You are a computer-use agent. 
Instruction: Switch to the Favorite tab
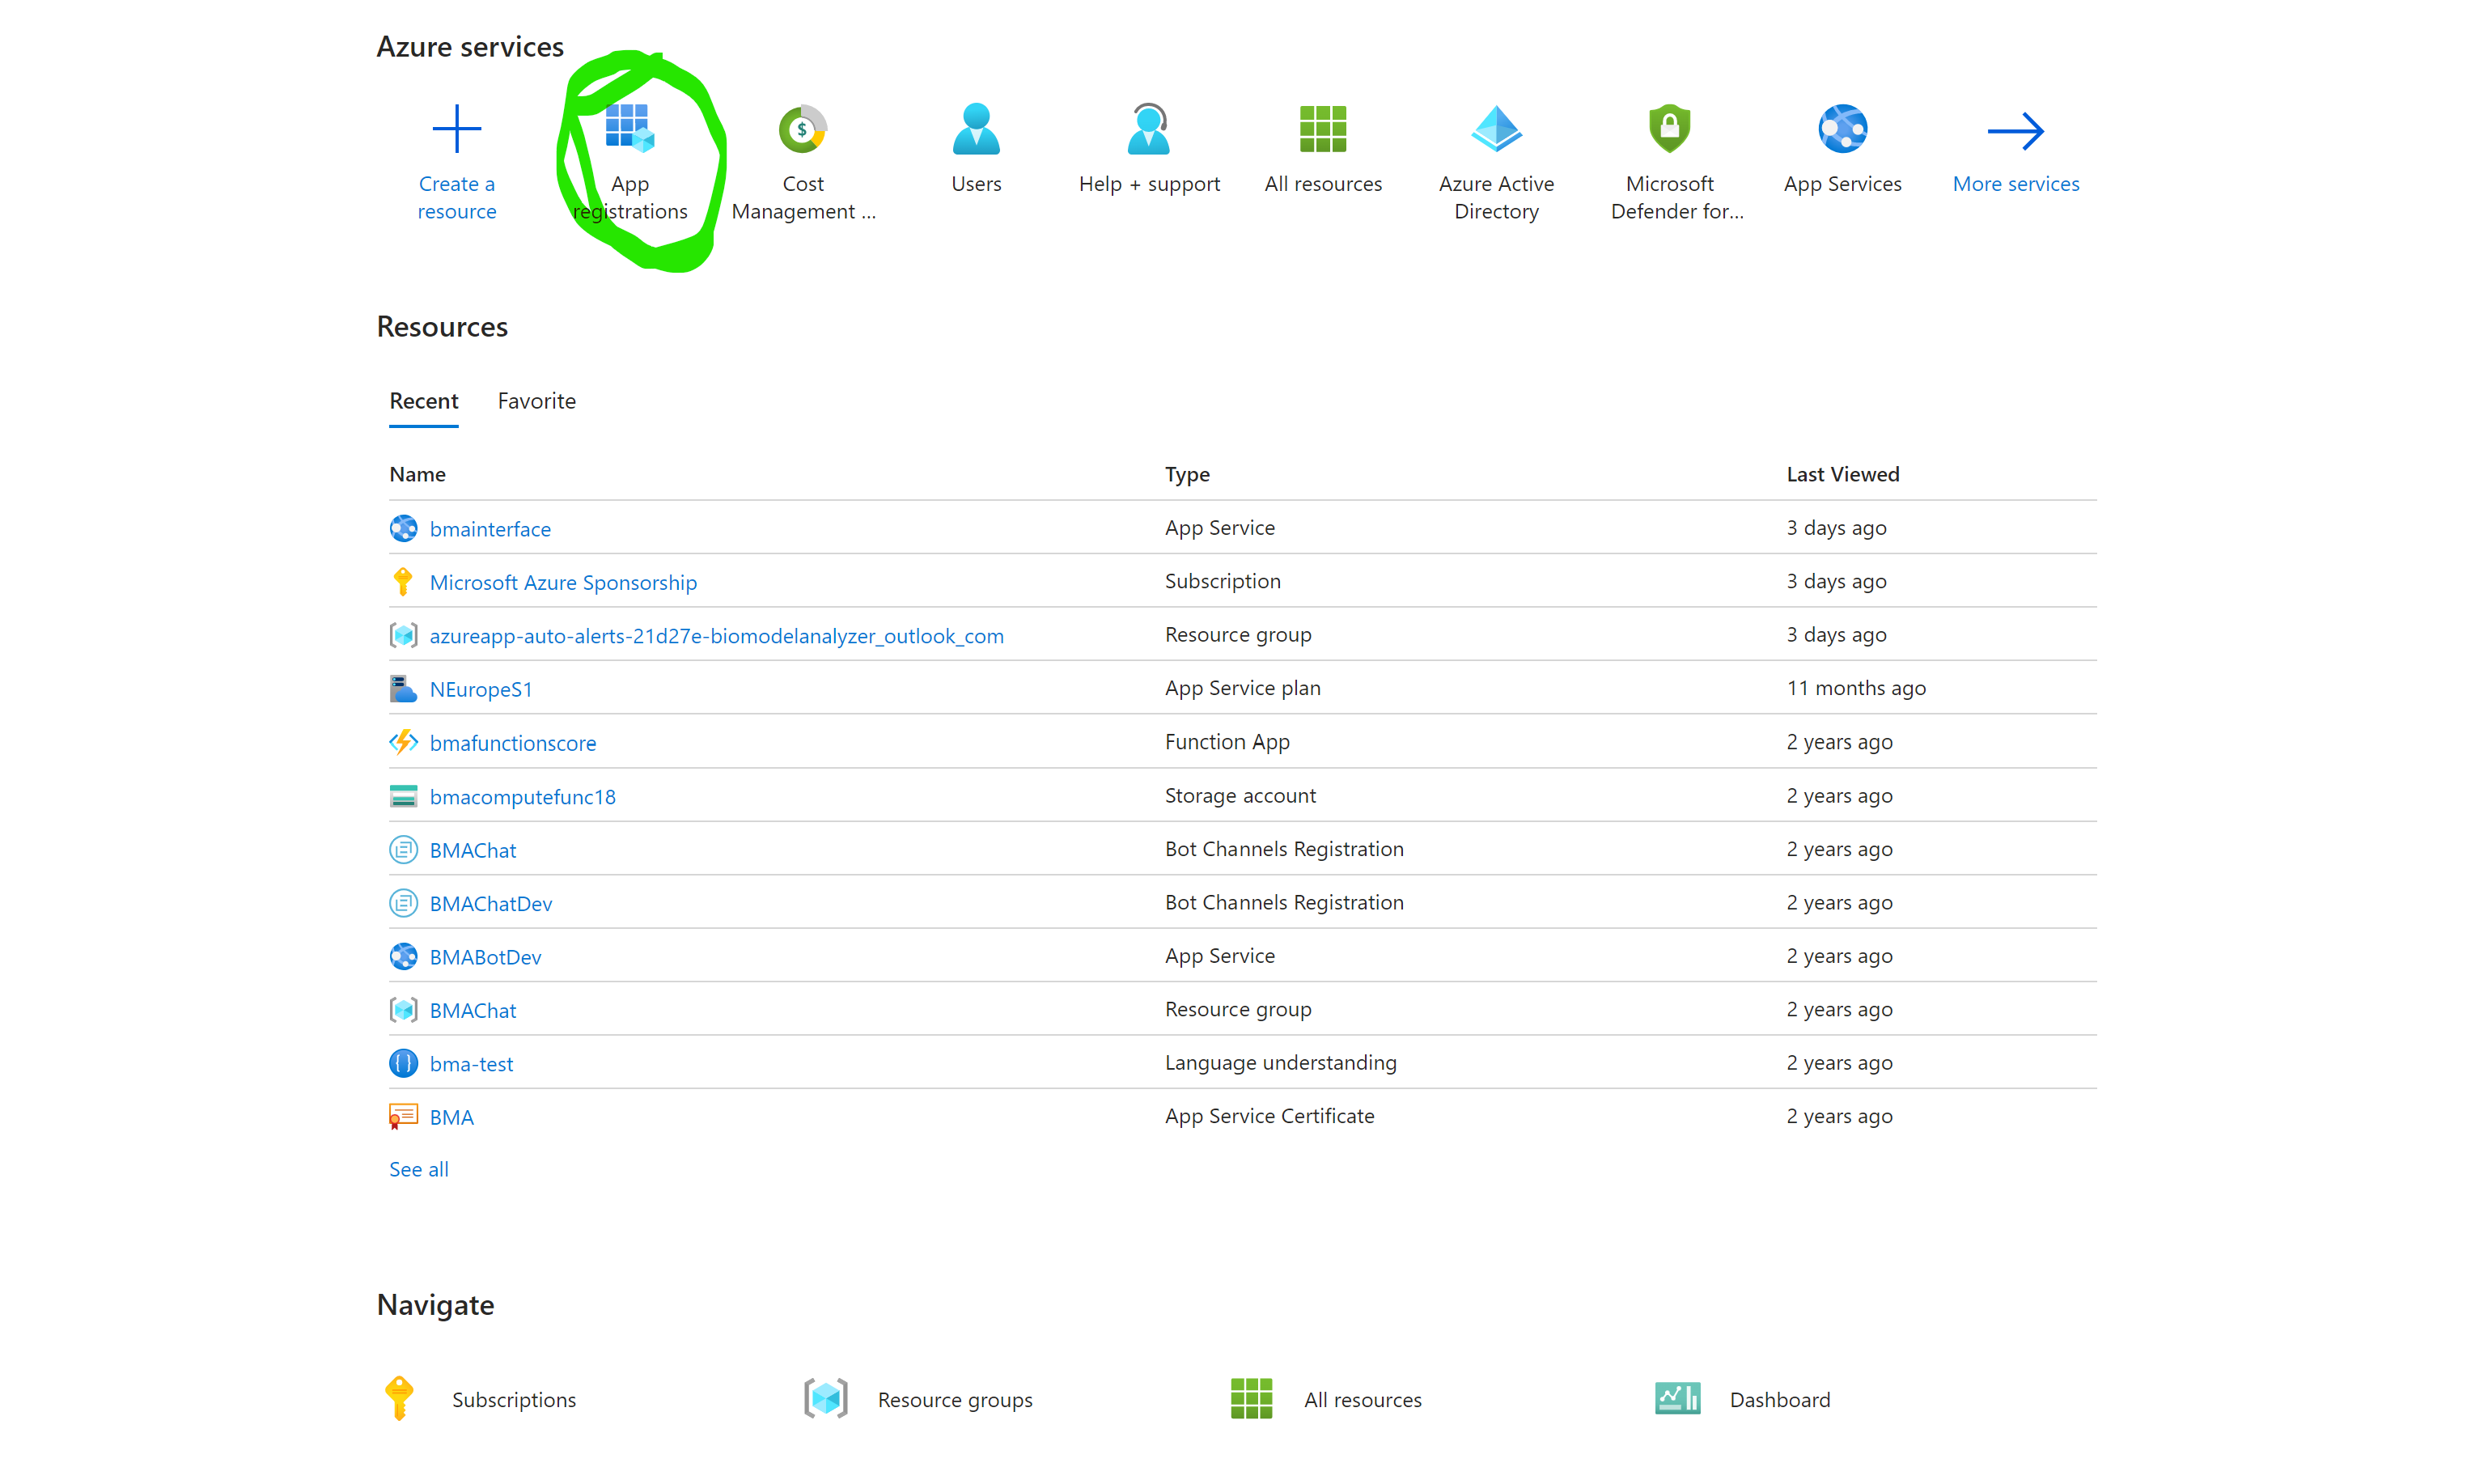[536, 401]
